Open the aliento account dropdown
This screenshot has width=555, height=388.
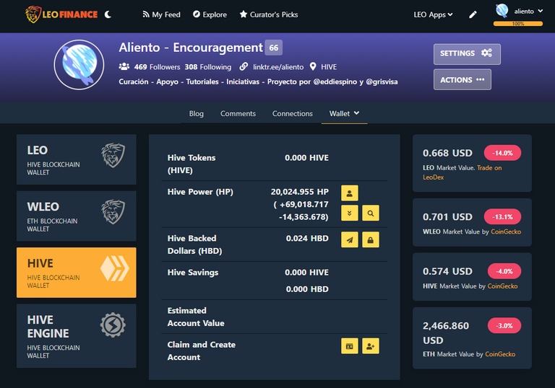pos(528,12)
